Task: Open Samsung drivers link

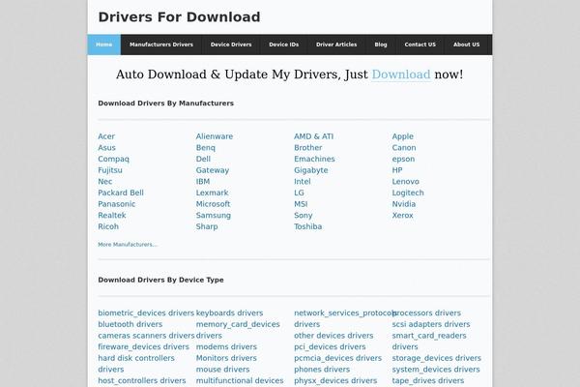Action: 214,215
